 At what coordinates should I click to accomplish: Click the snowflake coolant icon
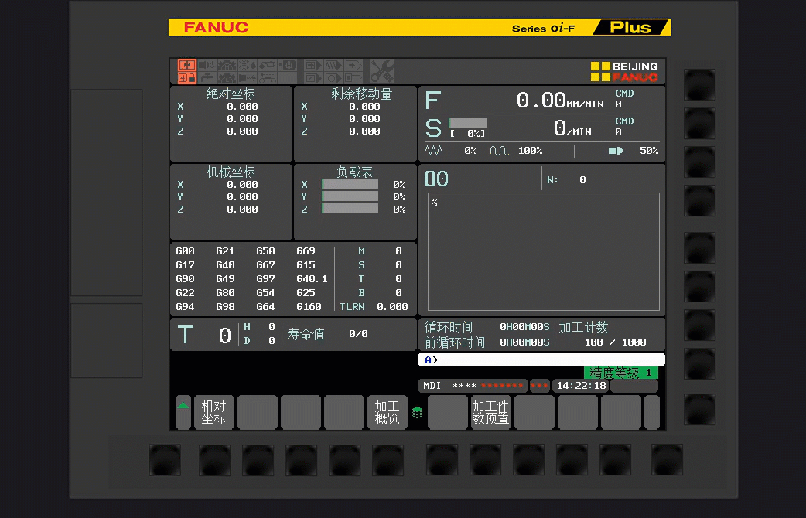tap(248, 65)
